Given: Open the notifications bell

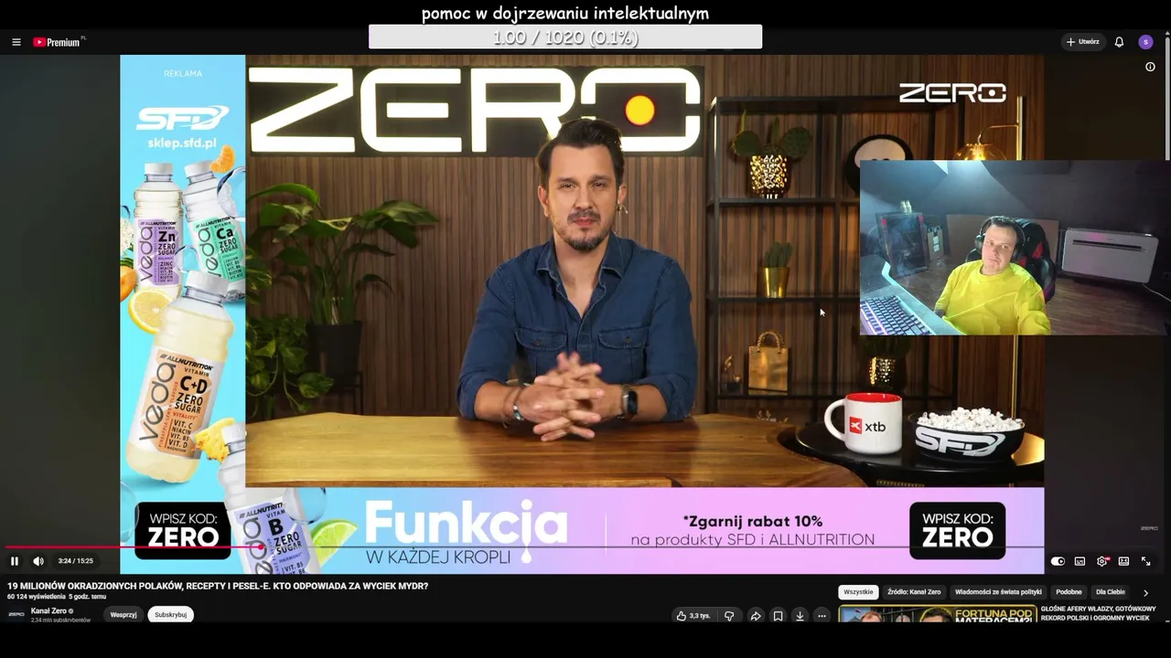Looking at the screenshot, I should [1119, 42].
